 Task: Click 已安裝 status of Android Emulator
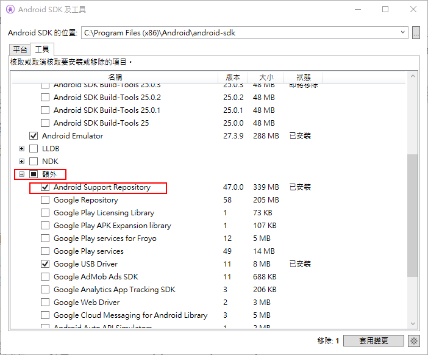point(300,136)
